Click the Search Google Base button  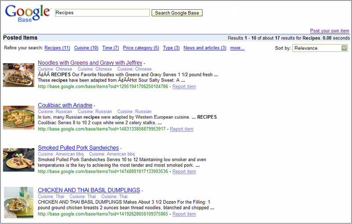pyautogui.click(x=177, y=13)
